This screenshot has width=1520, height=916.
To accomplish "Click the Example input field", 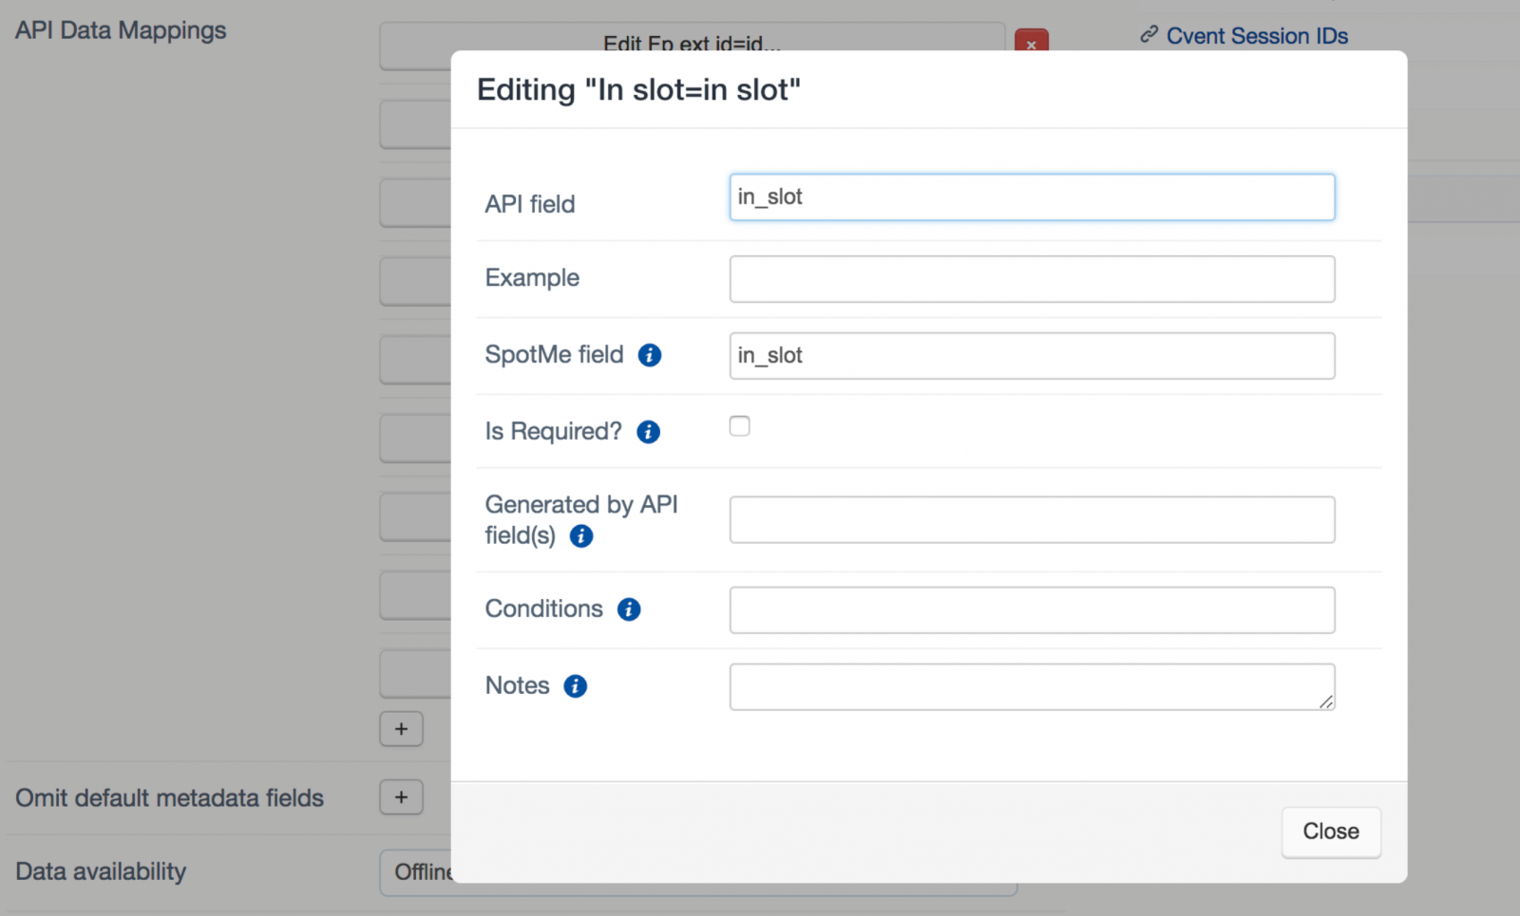I will pos(1032,279).
